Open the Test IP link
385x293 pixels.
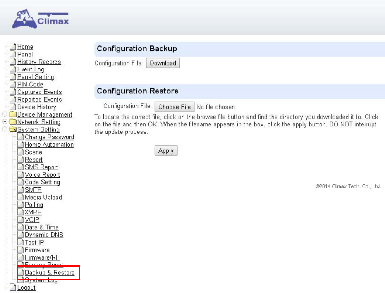point(34,243)
